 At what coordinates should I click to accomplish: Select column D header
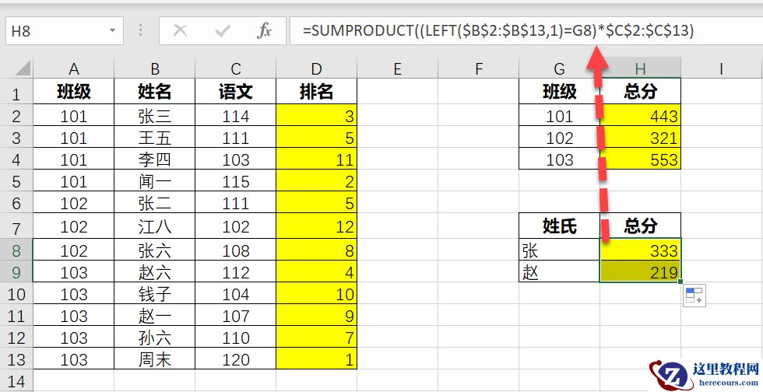[316, 68]
